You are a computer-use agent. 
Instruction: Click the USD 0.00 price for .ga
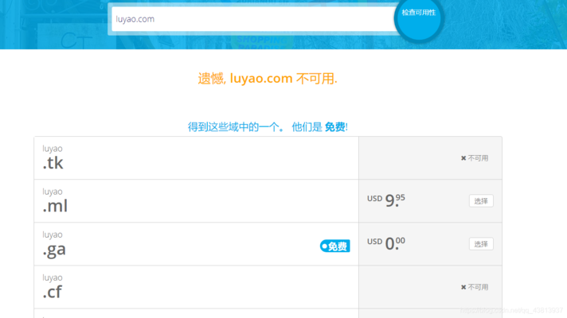(x=386, y=243)
